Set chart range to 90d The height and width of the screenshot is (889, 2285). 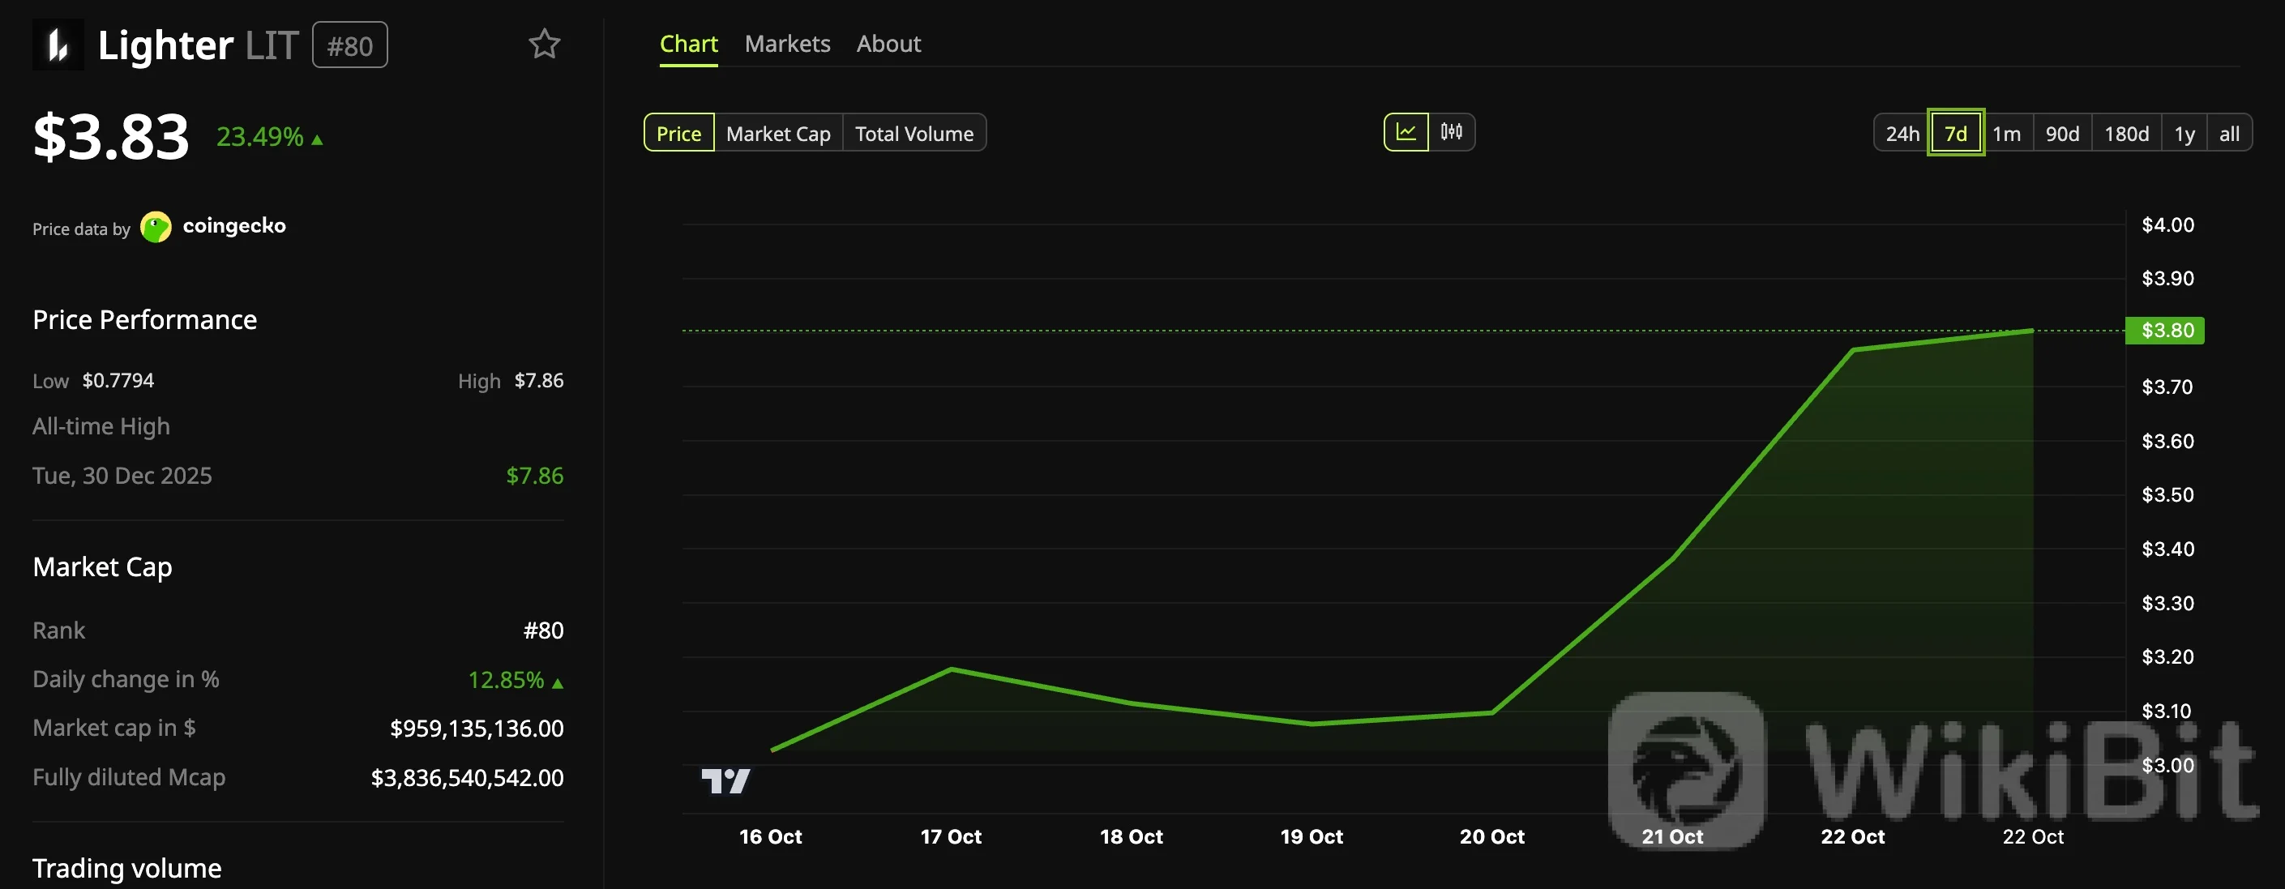(2062, 133)
